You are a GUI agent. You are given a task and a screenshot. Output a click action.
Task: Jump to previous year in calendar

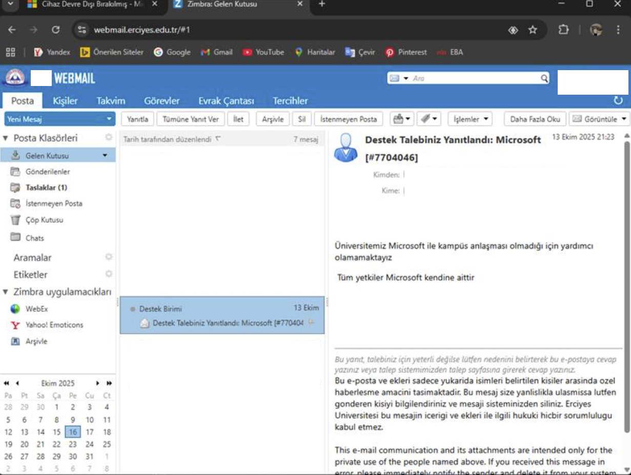click(6, 383)
